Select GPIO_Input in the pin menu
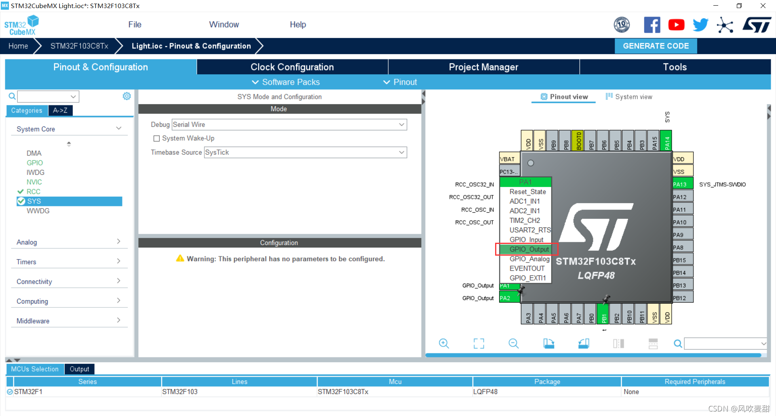Screen dimensions: 776x416 tap(526, 240)
